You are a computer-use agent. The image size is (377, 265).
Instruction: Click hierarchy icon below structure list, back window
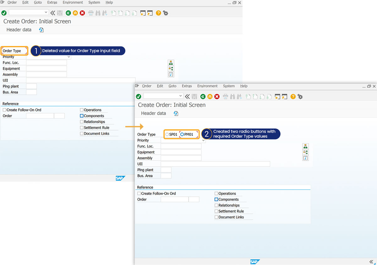click(171, 69)
